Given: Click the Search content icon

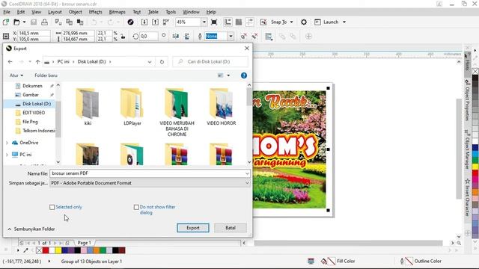Looking at the screenshot, I should pyautogui.click(x=130, y=22).
